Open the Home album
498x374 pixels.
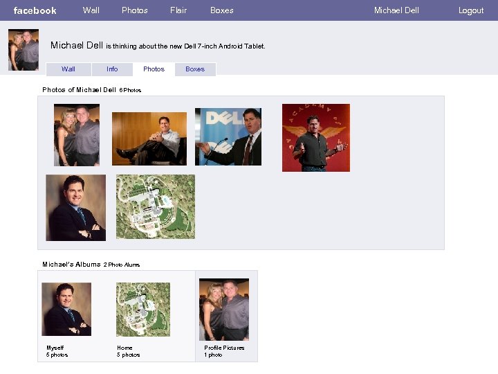(142, 309)
